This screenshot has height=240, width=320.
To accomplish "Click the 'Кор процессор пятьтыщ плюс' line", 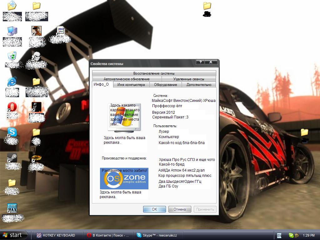I will [185, 176].
